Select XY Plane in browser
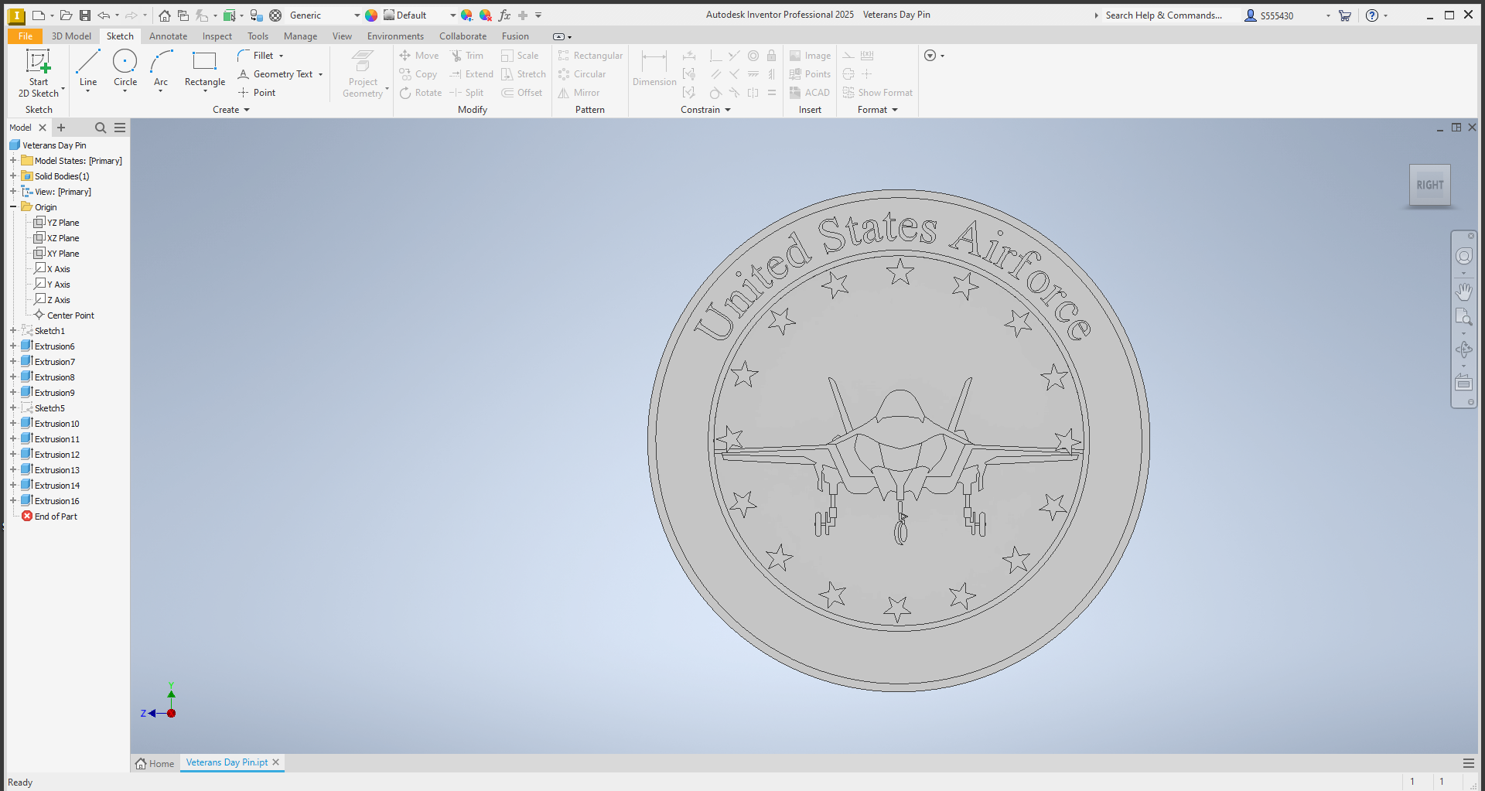 coord(56,254)
